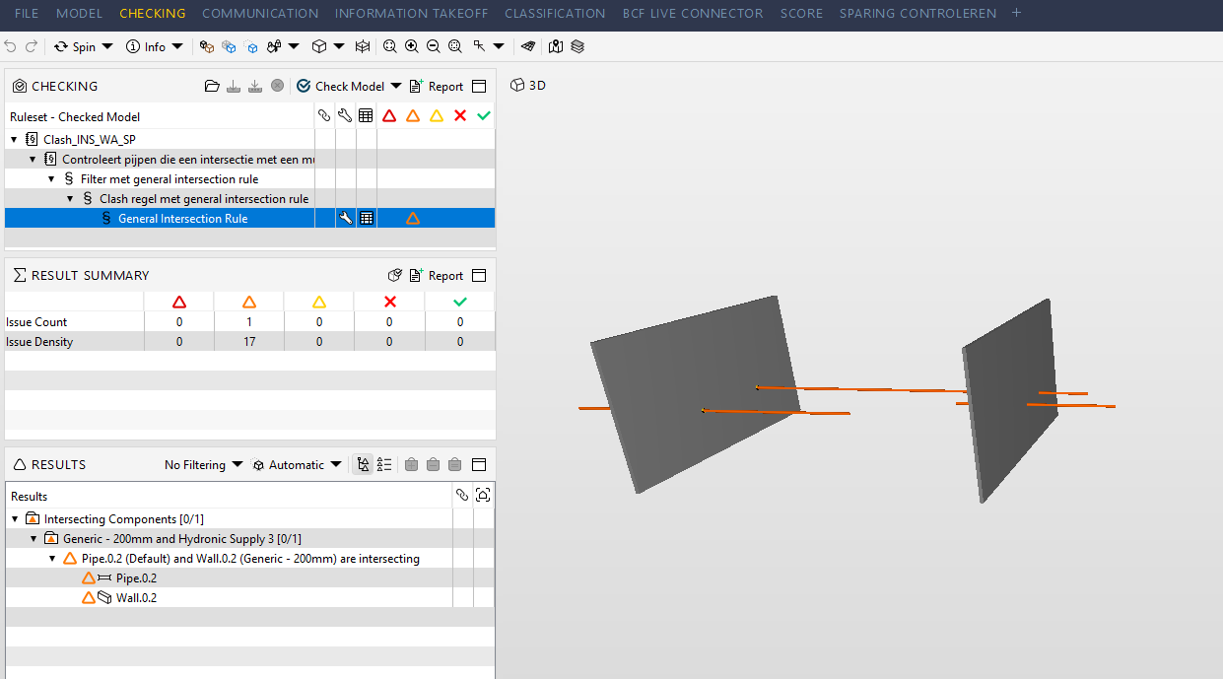Toggle red X rejected filter in Checking header

pos(460,115)
